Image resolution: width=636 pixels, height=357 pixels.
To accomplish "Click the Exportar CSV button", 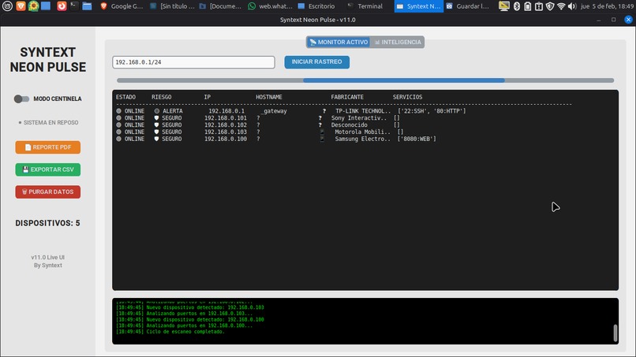I will pos(48,169).
